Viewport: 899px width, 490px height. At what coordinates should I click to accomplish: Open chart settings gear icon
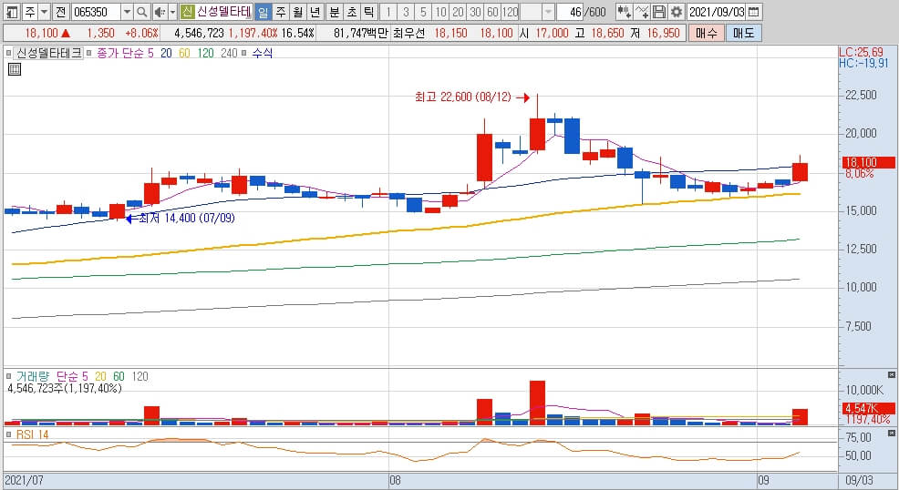pos(677,12)
